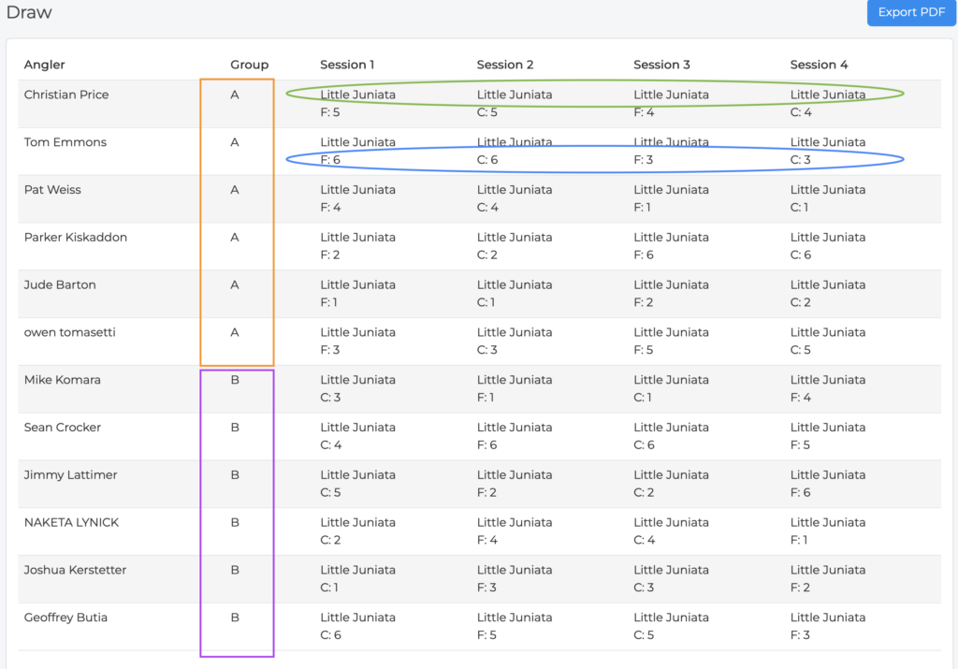Viewport: 958px width, 669px height.
Task: Click owen tomasetti's Session 3 beat F: 5
Action: click(644, 350)
